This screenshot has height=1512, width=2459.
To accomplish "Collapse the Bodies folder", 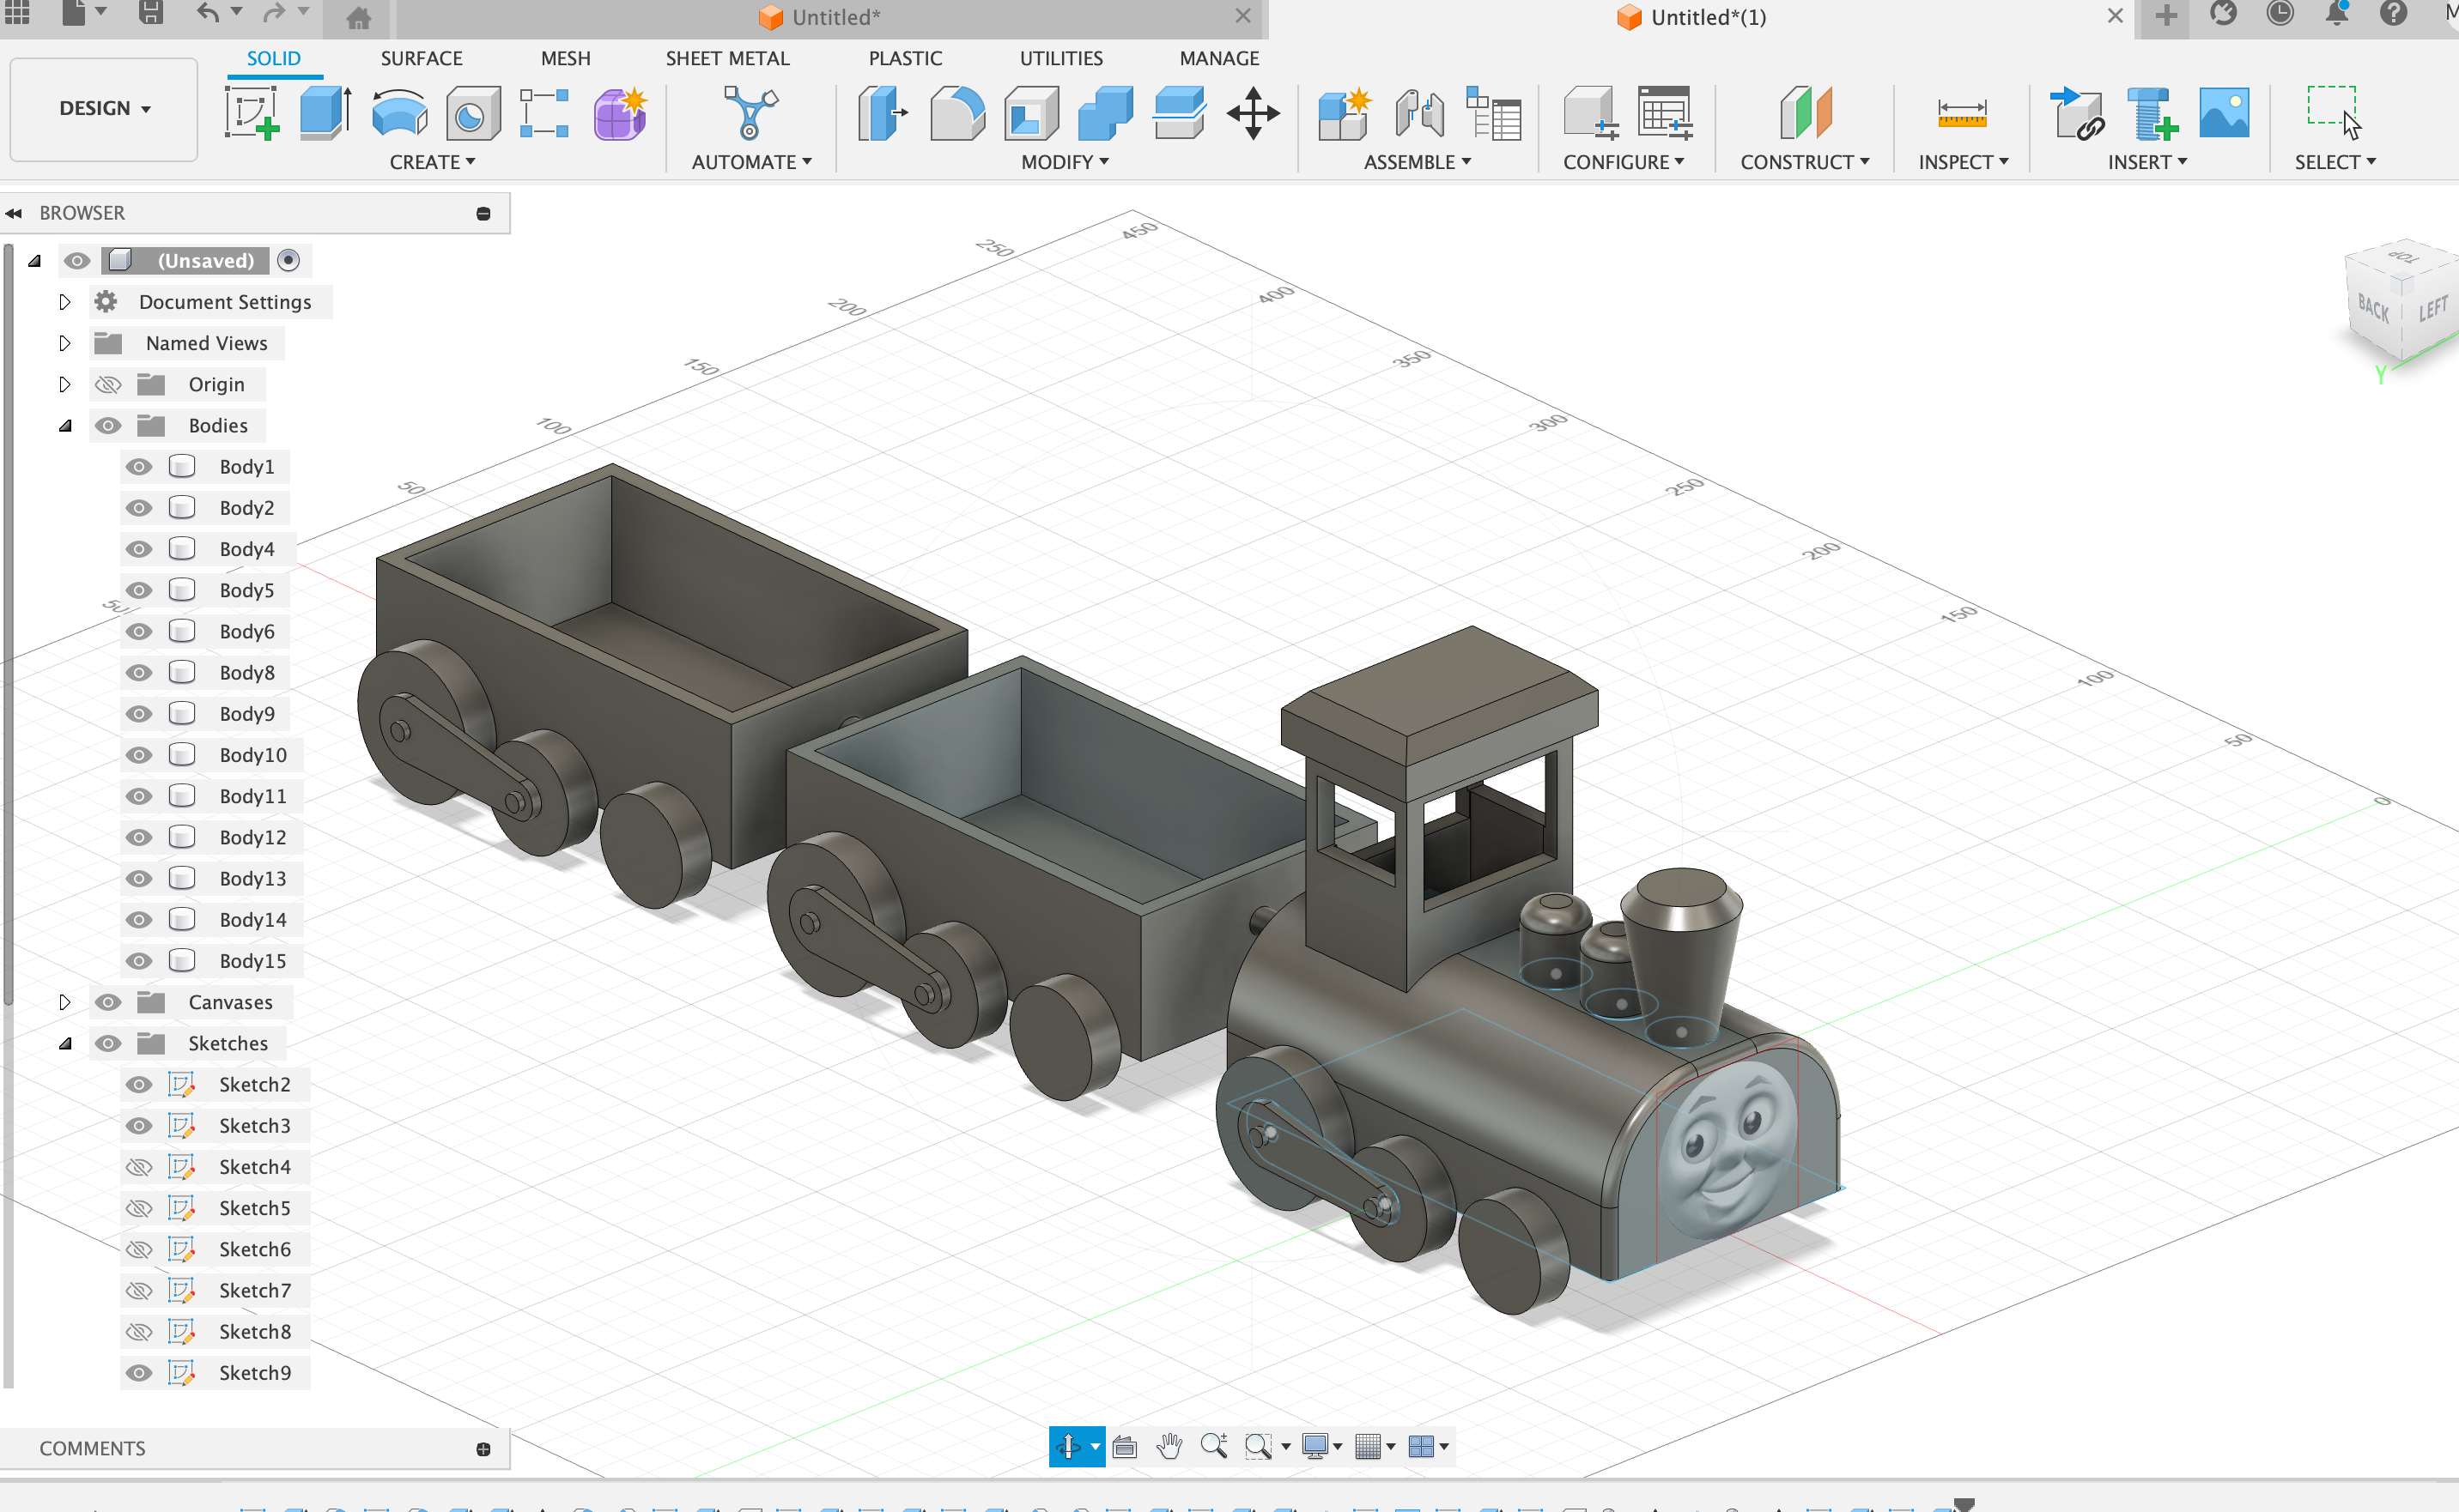I will (x=65, y=426).
